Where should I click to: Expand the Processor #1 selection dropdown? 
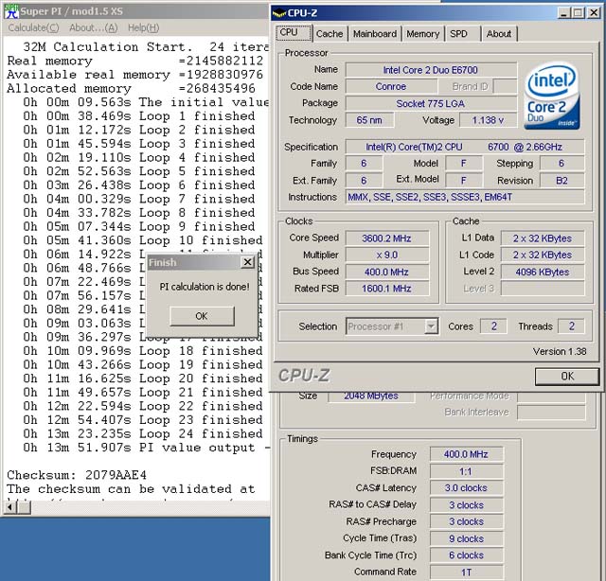pos(431,326)
